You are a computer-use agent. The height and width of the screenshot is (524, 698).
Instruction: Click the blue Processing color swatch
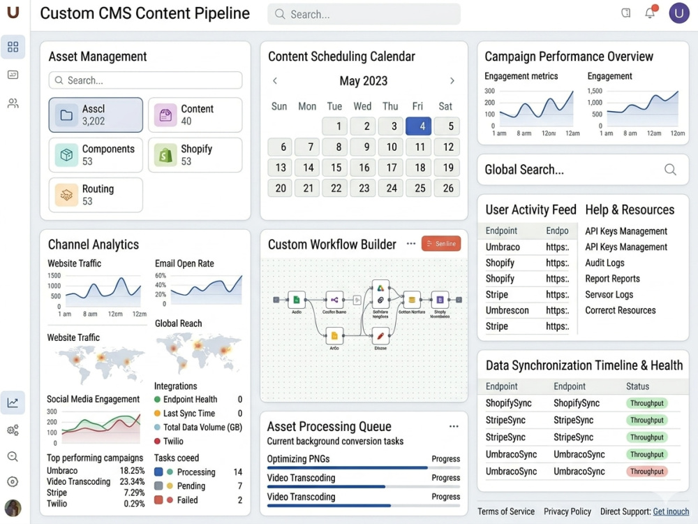pos(158,472)
